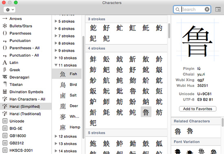Pick first character under 5 strokes header
Viewport: 224px width, 154px height.
93,143
